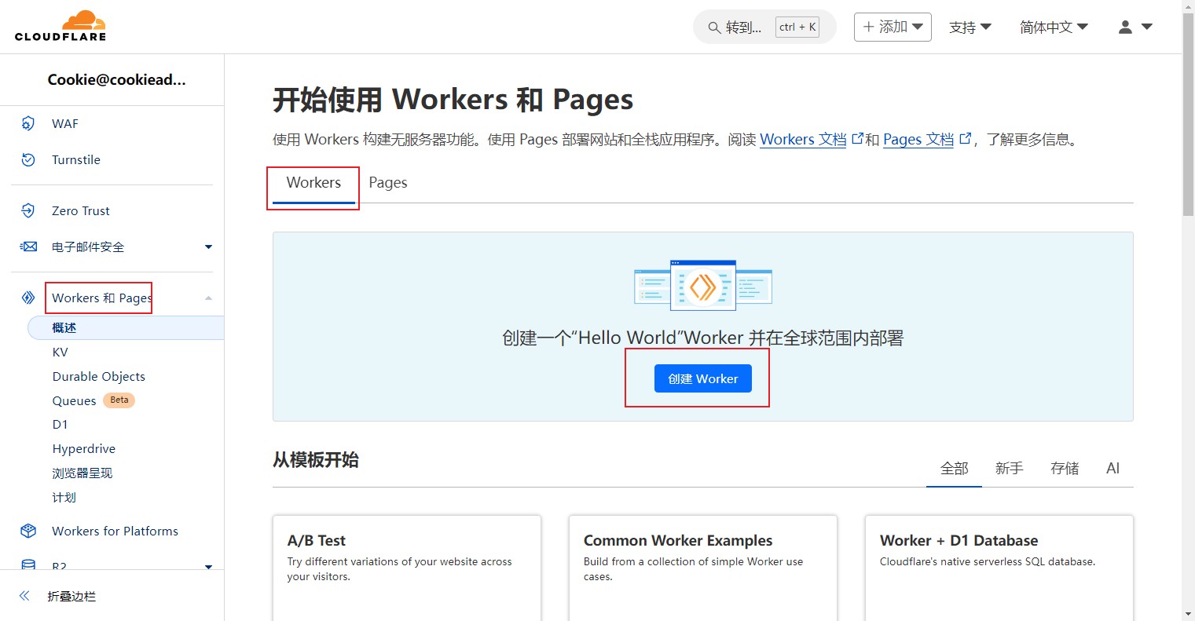Open the 支持 support dropdown
This screenshot has width=1195, height=621.
click(x=970, y=27)
